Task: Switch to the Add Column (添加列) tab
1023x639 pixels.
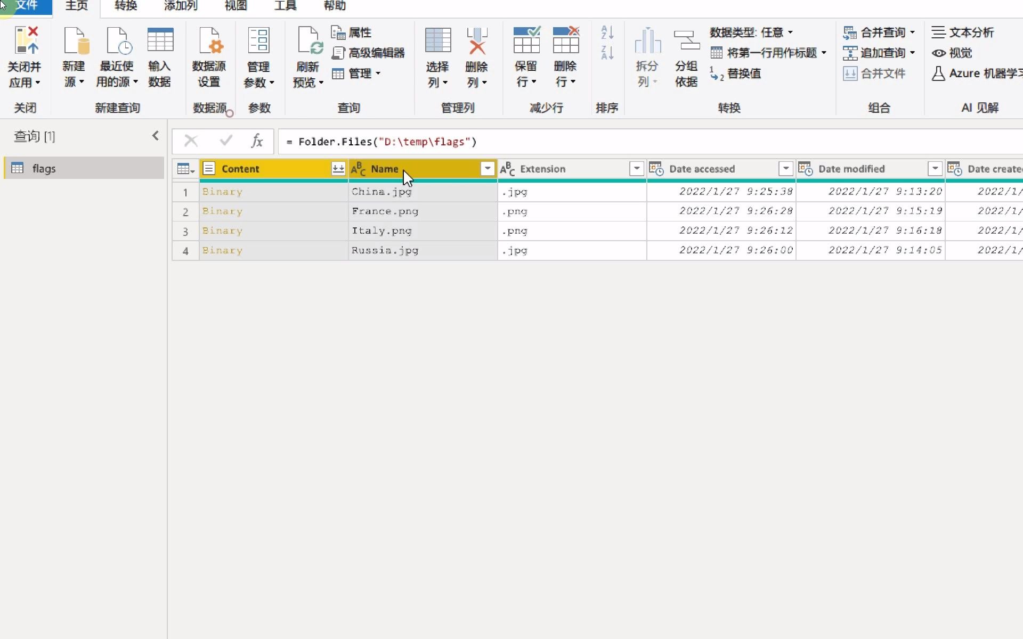Action: point(181,6)
